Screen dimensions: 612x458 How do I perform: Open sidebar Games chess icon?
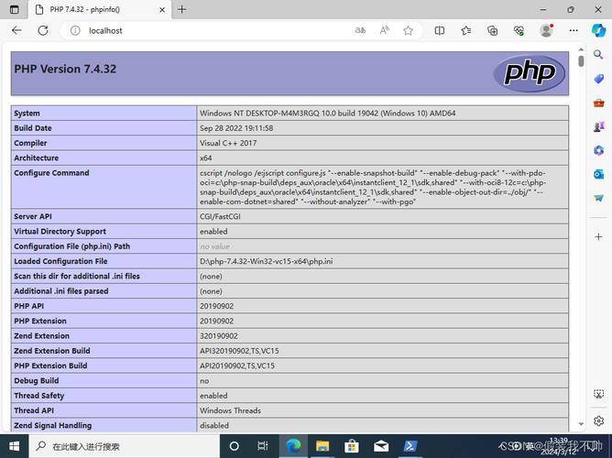tap(599, 126)
